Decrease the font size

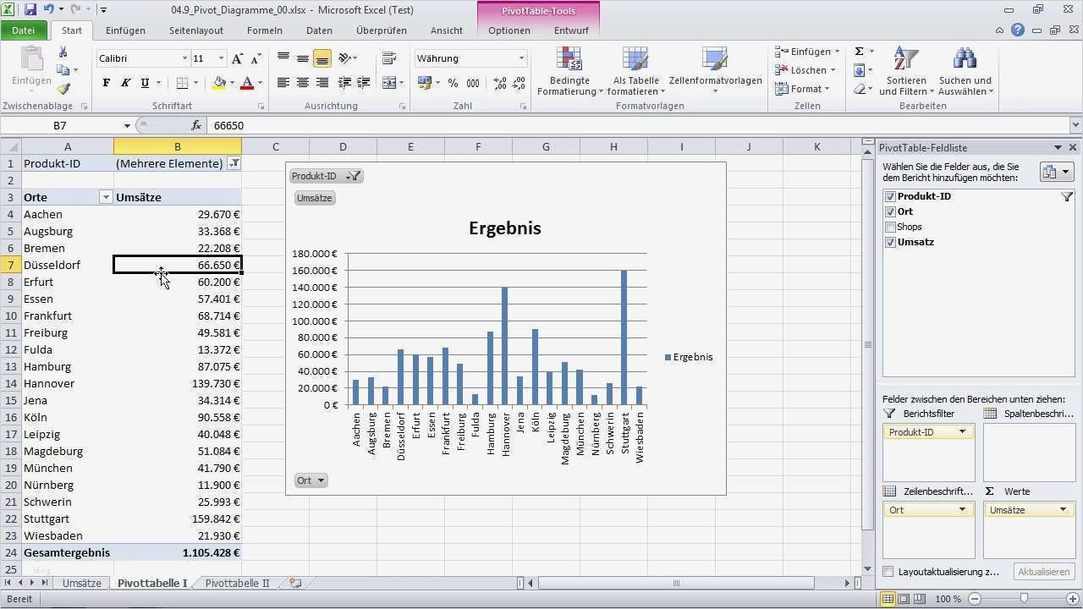[256, 58]
